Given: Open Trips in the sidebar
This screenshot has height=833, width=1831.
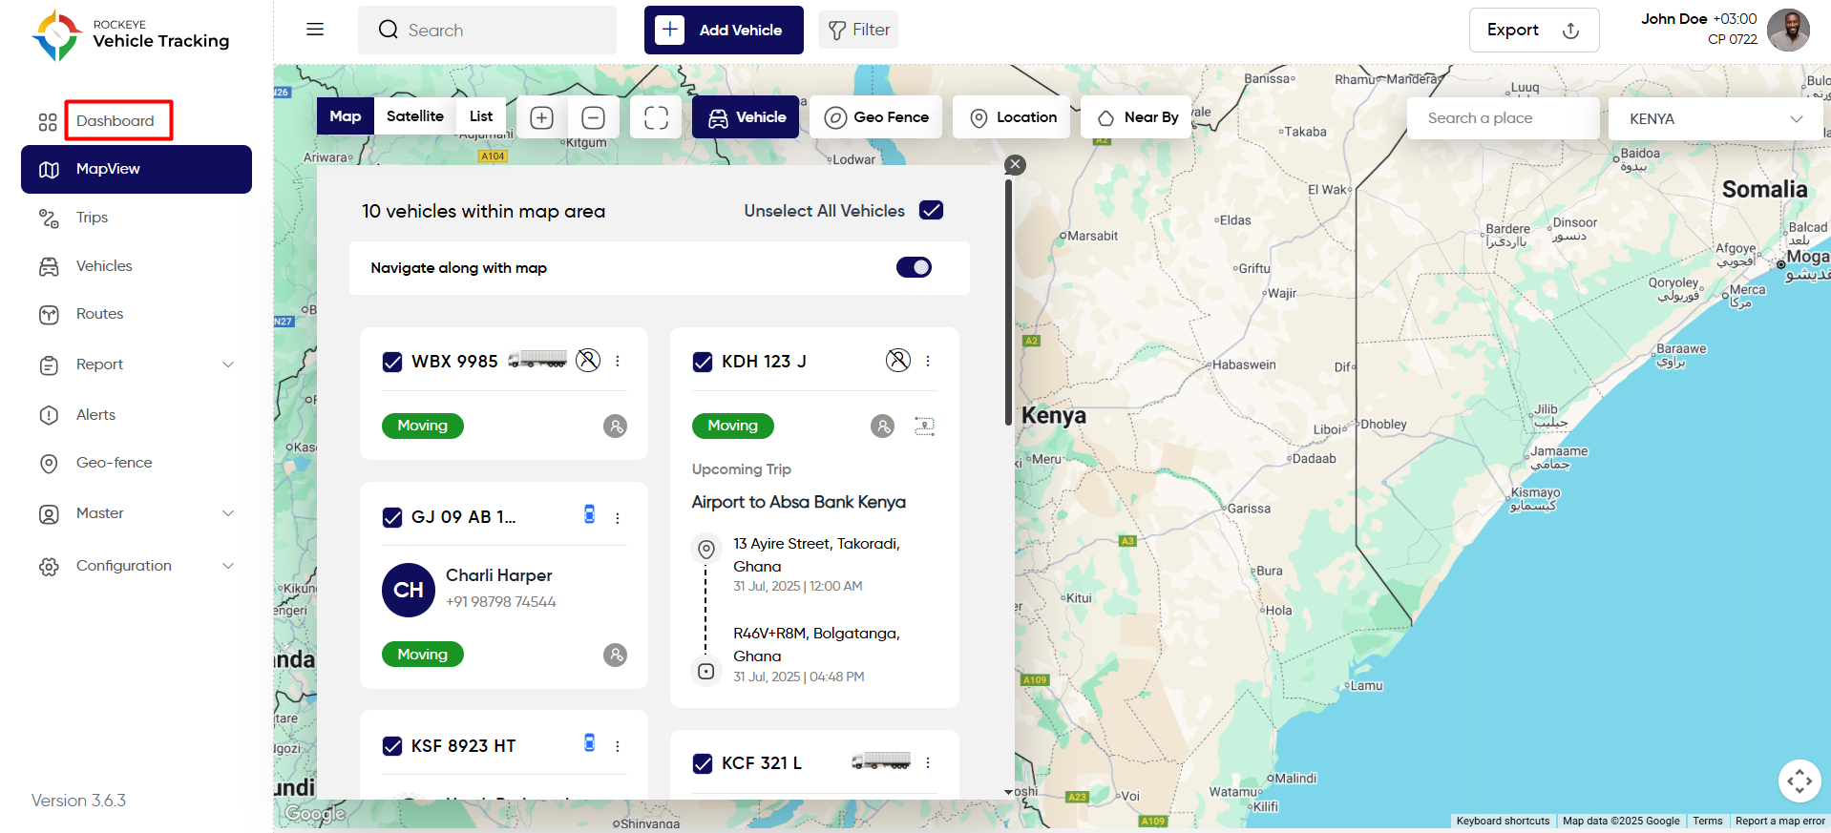Looking at the screenshot, I should pyautogui.click(x=92, y=218).
